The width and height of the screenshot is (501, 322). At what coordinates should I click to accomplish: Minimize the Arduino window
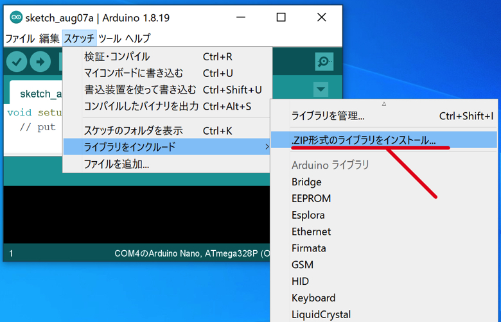[x=241, y=17]
